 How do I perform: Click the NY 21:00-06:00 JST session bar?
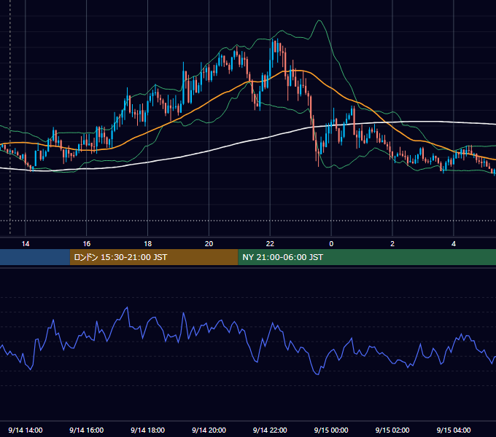367,257
